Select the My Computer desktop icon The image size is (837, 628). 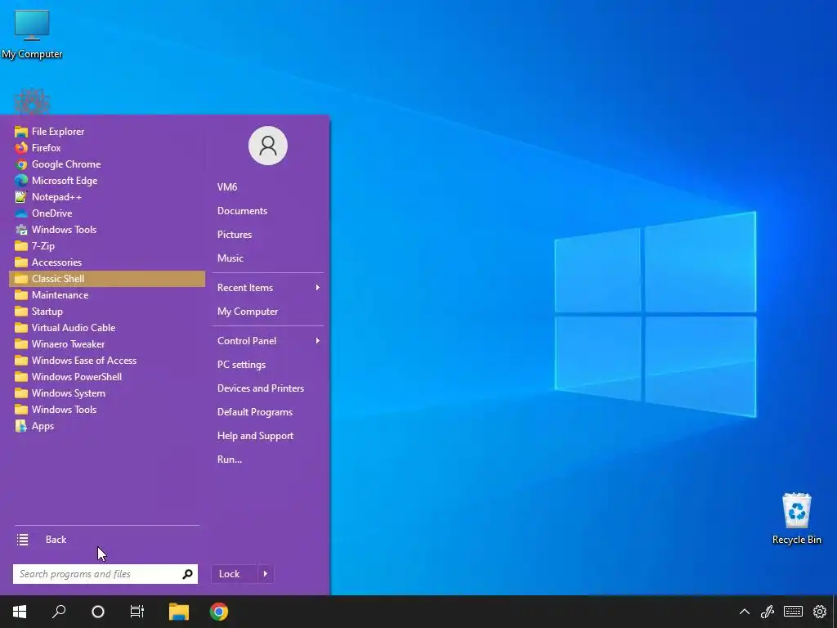point(32,34)
